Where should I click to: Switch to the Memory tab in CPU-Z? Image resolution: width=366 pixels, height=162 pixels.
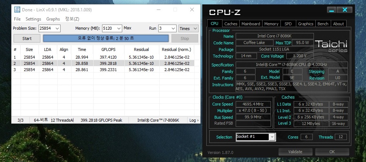click(x=271, y=24)
